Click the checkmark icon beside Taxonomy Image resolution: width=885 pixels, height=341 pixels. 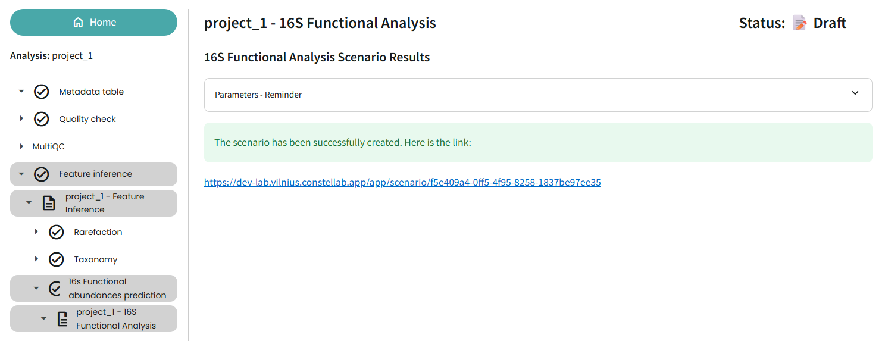[x=57, y=259]
